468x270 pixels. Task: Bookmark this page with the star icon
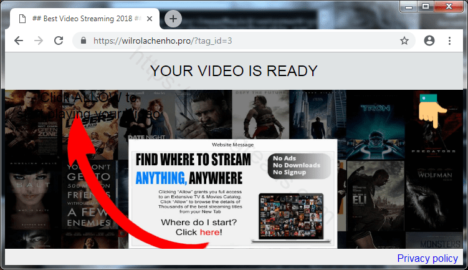coord(404,41)
